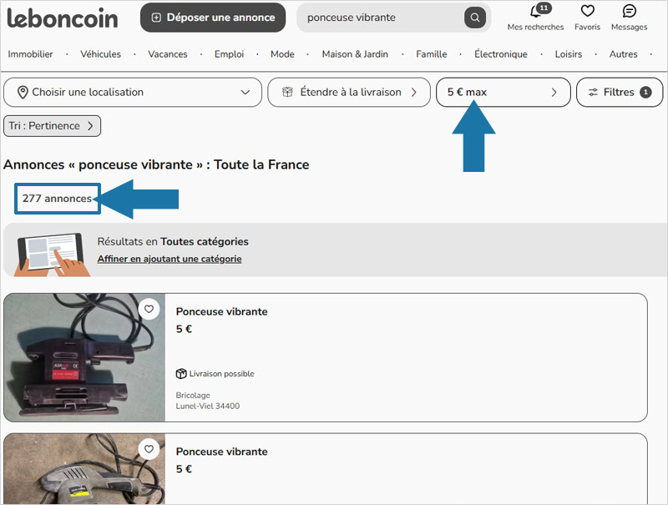Click Livraison possible package icon
This screenshot has width=668, height=505.
coord(181,373)
